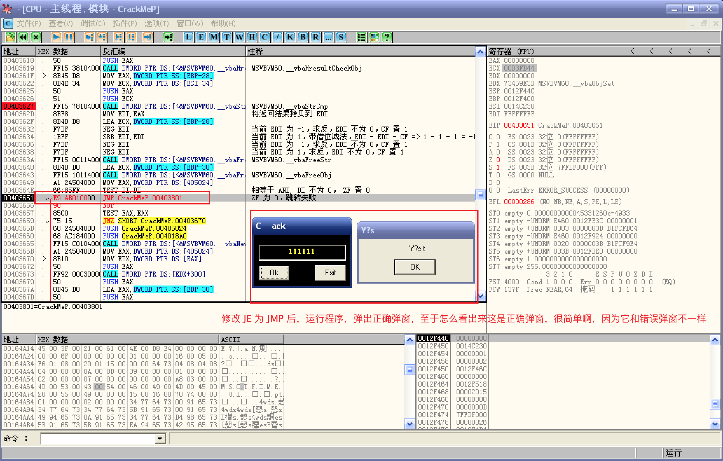Open Breakpoints window with B button
Image resolution: width=723 pixels, height=461 pixels.
[303, 38]
